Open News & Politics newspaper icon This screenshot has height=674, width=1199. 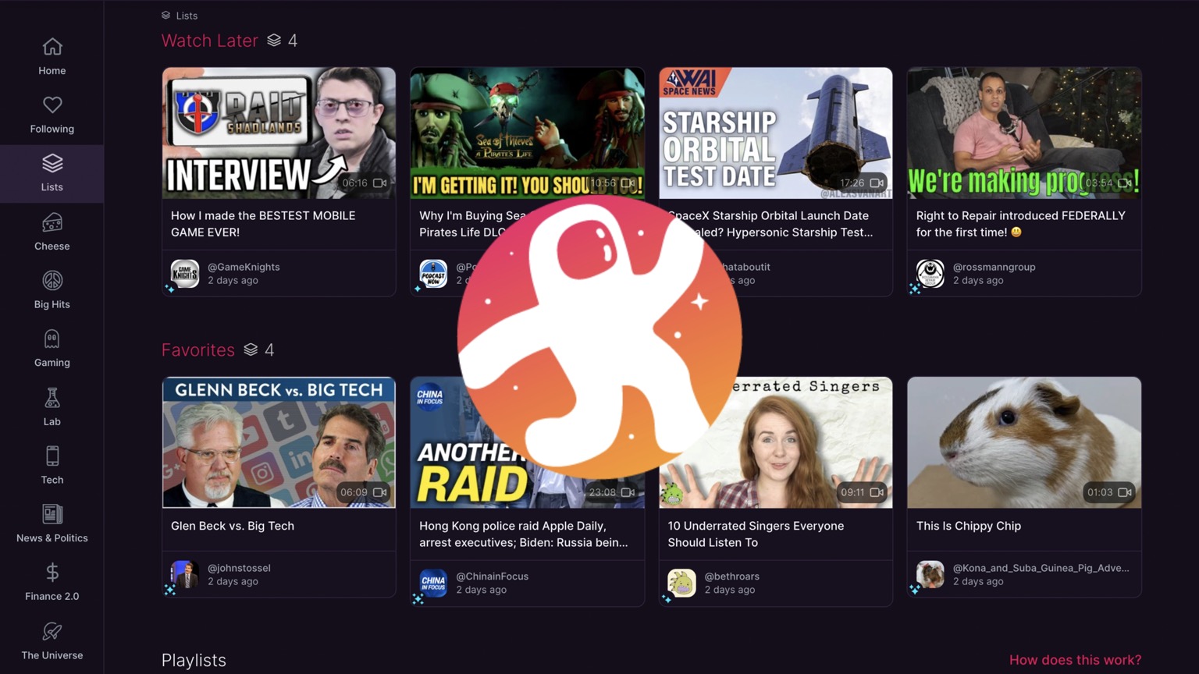coord(52,514)
